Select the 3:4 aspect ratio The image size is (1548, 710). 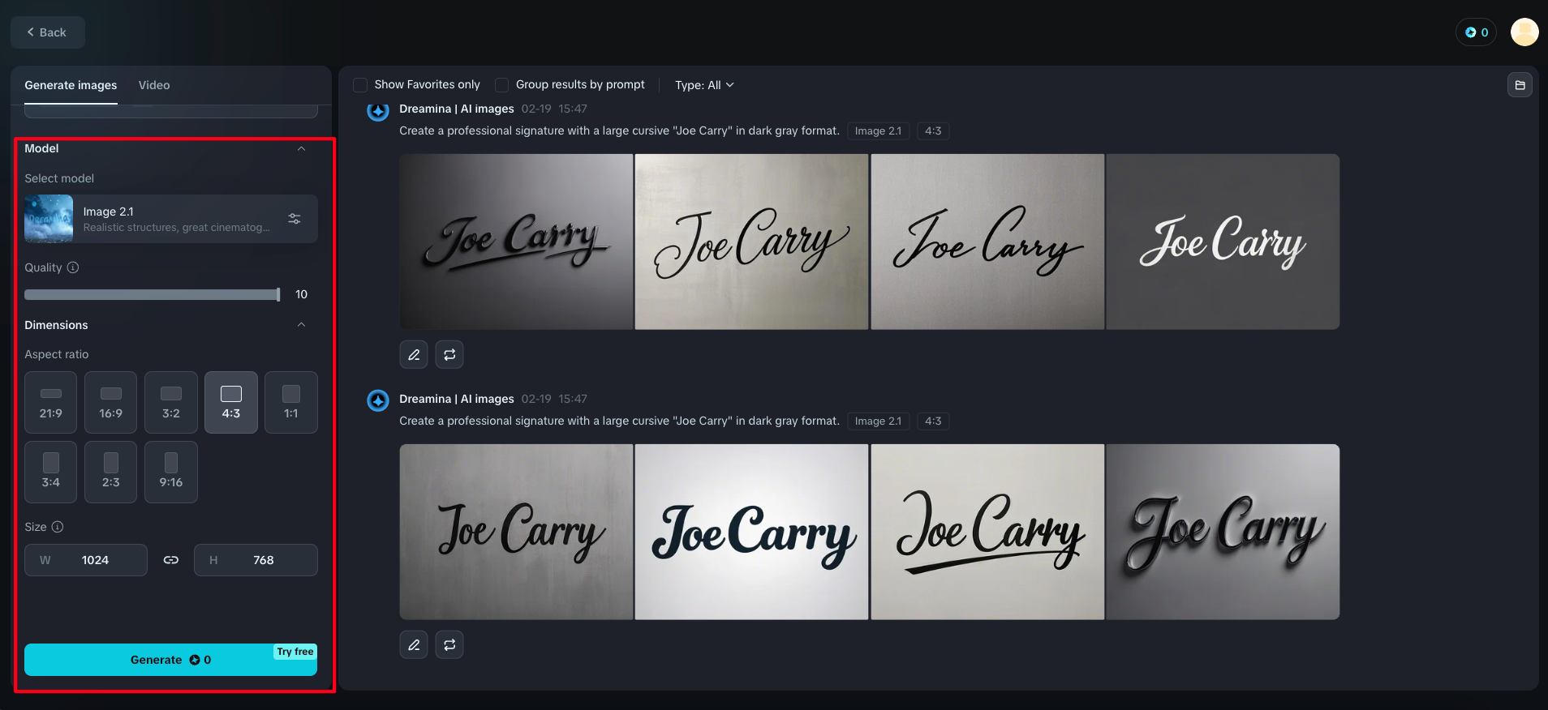click(51, 472)
